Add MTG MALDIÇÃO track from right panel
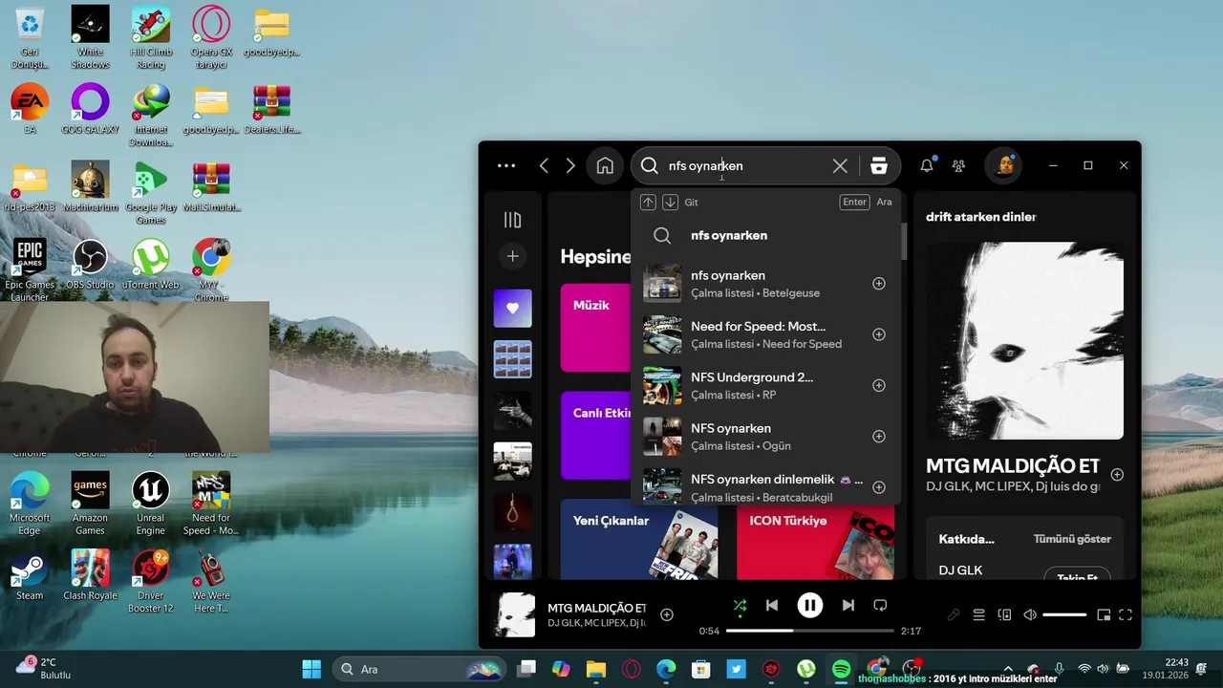 [1117, 474]
